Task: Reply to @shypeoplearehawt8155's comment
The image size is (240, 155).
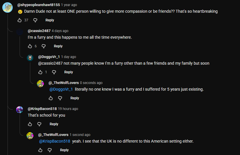Action: 50,20
